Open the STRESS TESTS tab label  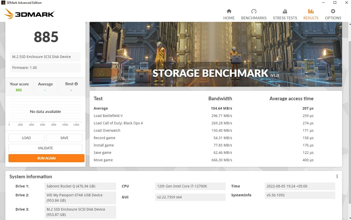point(285,18)
